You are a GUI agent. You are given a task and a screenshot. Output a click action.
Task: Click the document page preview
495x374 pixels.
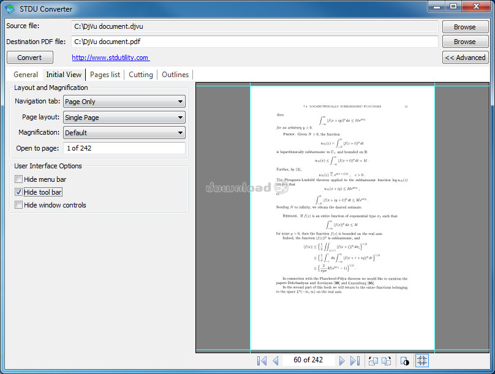click(x=342, y=217)
